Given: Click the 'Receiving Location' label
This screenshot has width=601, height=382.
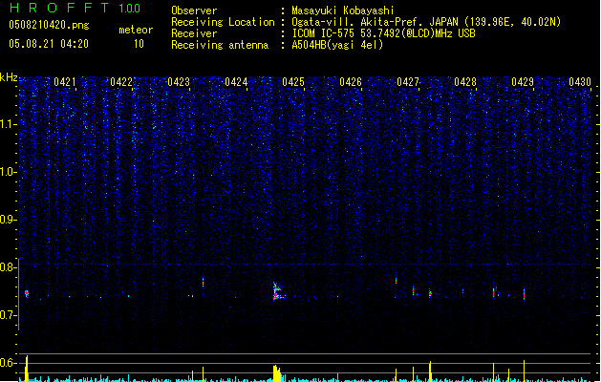Looking at the screenshot, I should [x=223, y=22].
